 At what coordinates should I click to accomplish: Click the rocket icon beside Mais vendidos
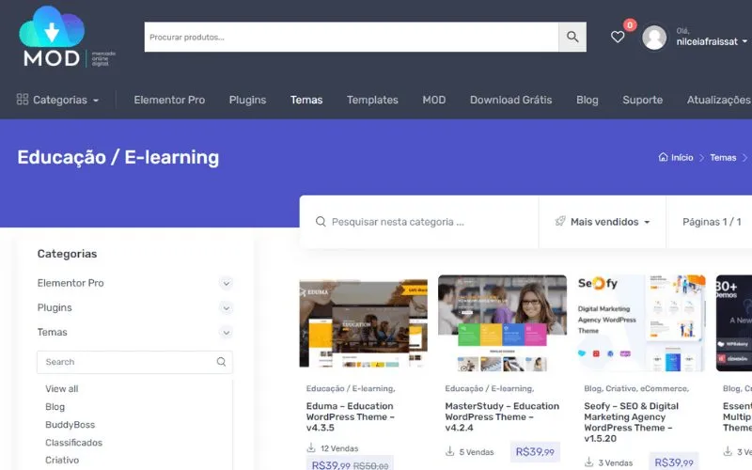pos(559,221)
